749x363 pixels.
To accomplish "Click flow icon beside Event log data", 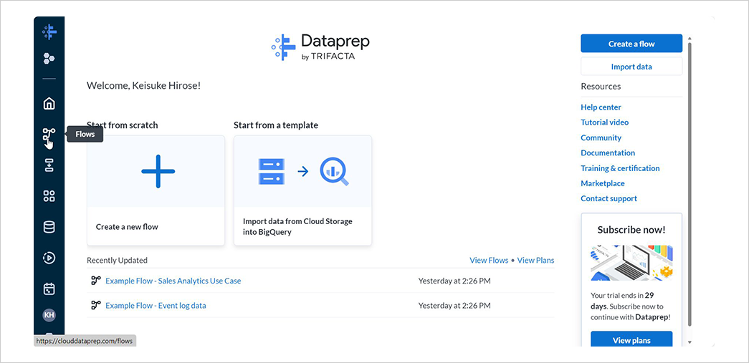I will coord(95,305).
